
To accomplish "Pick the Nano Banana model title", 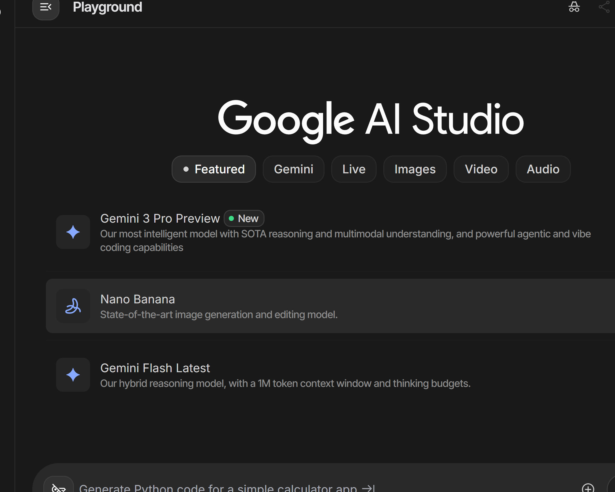I will [x=138, y=299].
